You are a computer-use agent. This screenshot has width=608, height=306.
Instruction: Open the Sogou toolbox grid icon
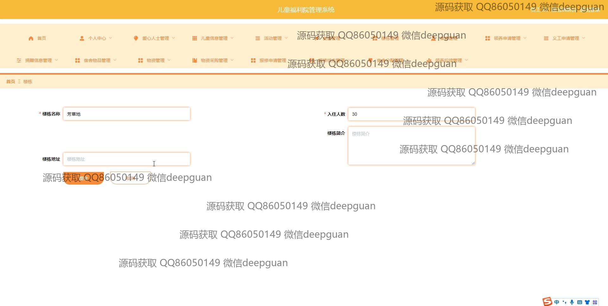point(595,302)
